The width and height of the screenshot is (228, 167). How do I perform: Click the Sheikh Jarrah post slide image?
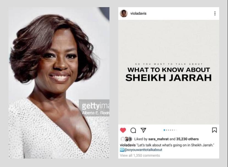pos(169,72)
